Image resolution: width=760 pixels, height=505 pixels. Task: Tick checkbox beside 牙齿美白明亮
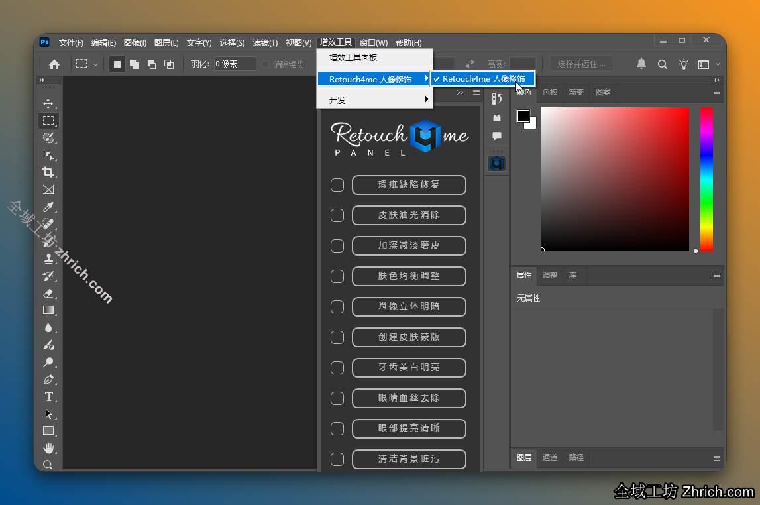337,368
